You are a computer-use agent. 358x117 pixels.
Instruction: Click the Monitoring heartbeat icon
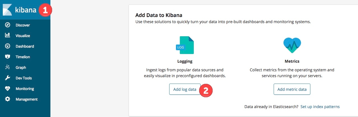point(8,89)
